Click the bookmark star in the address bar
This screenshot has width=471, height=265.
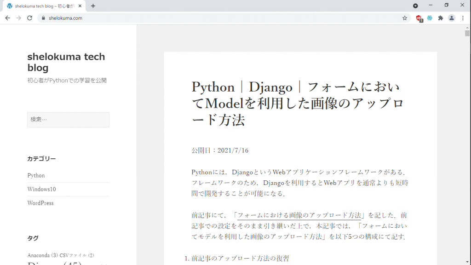(404, 18)
